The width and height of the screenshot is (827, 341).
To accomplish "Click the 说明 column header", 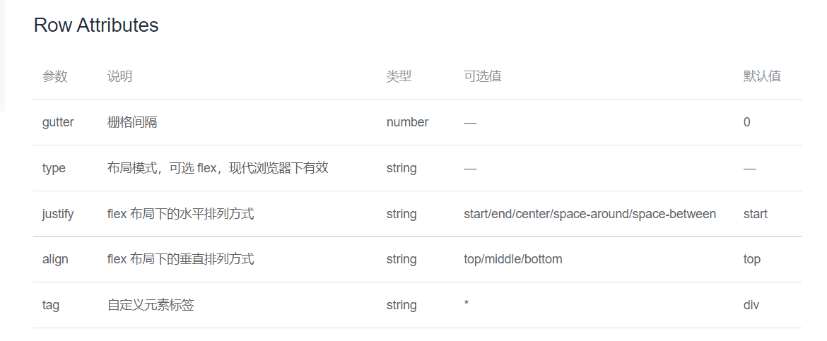I will (119, 76).
